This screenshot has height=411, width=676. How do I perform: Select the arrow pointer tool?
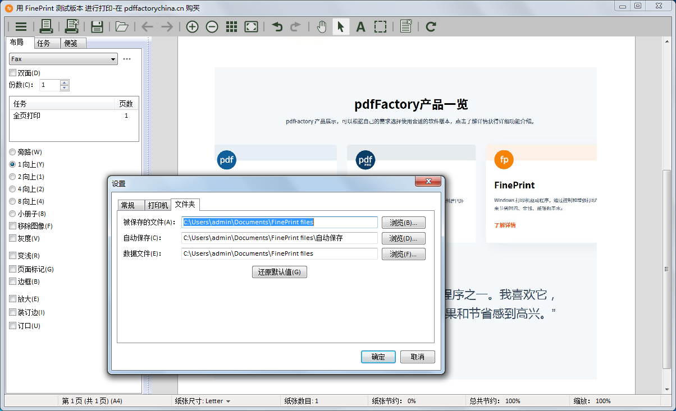coord(341,26)
